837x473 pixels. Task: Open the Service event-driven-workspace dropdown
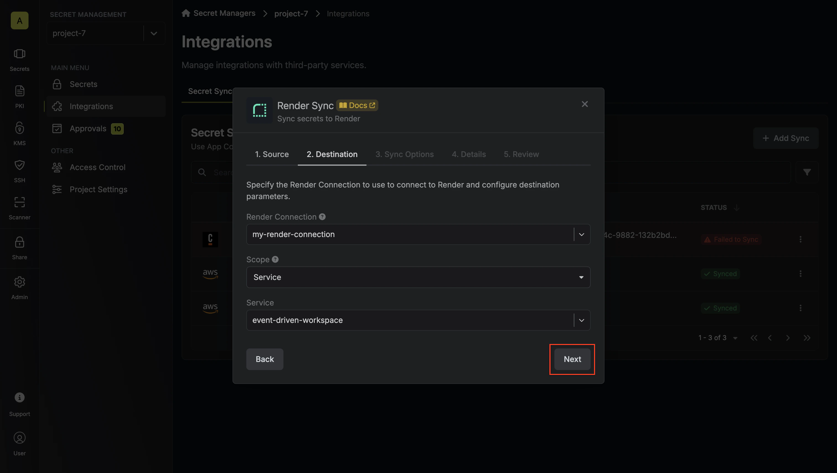click(582, 320)
